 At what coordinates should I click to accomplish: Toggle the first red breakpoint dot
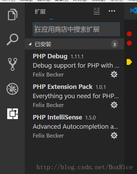point(129,34)
